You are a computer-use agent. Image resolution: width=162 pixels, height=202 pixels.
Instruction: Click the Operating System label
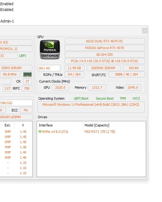pos(51,98)
